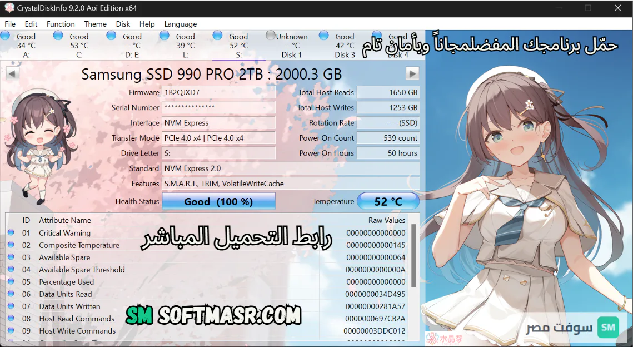Click status orb for Composite Temperature row
The image size is (633, 347).
coord(11,244)
